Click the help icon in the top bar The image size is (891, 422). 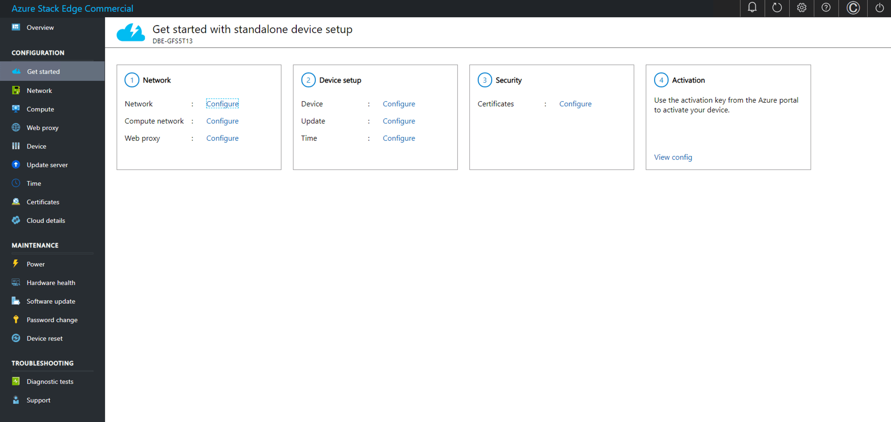(x=826, y=8)
